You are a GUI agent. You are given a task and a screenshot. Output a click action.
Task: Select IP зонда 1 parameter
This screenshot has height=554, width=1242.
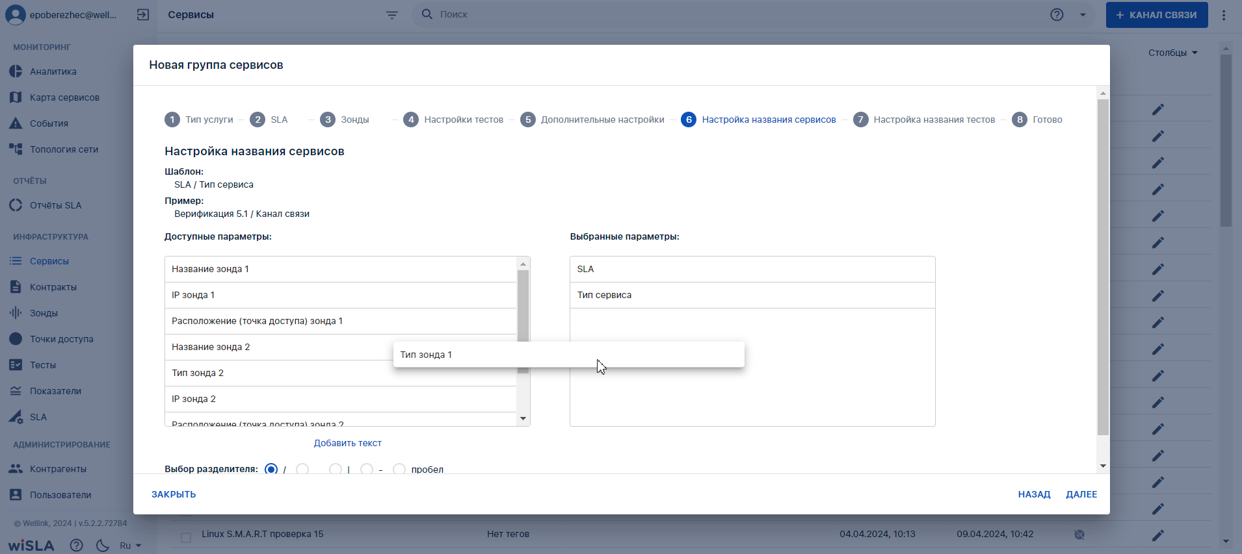coord(341,295)
